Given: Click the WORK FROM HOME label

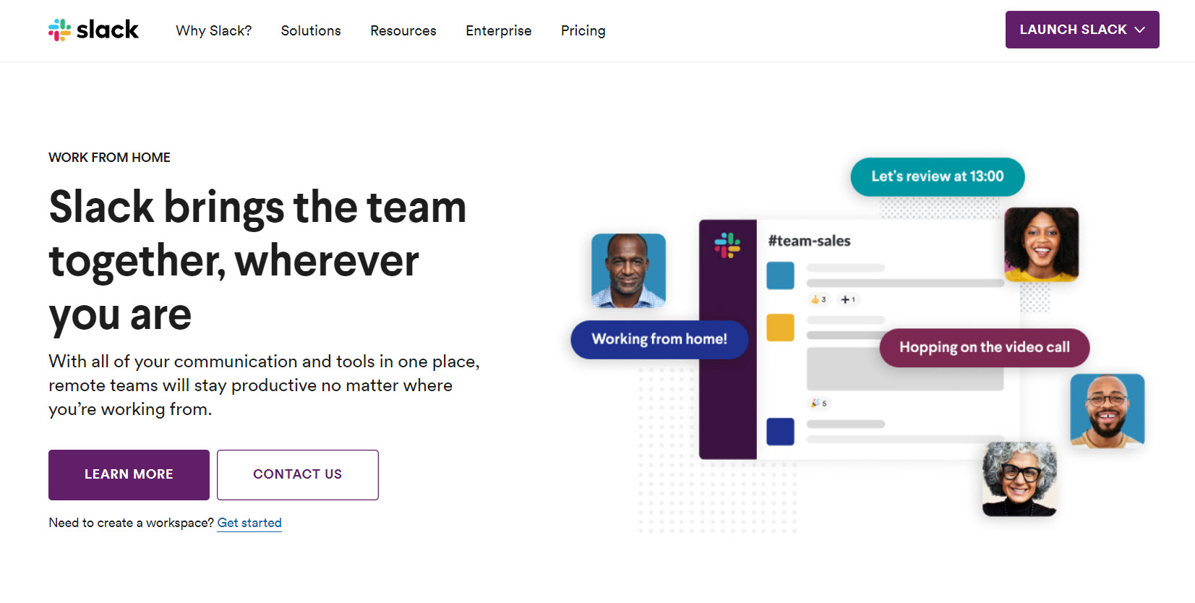Looking at the screenshot, I should pos(109,158).
